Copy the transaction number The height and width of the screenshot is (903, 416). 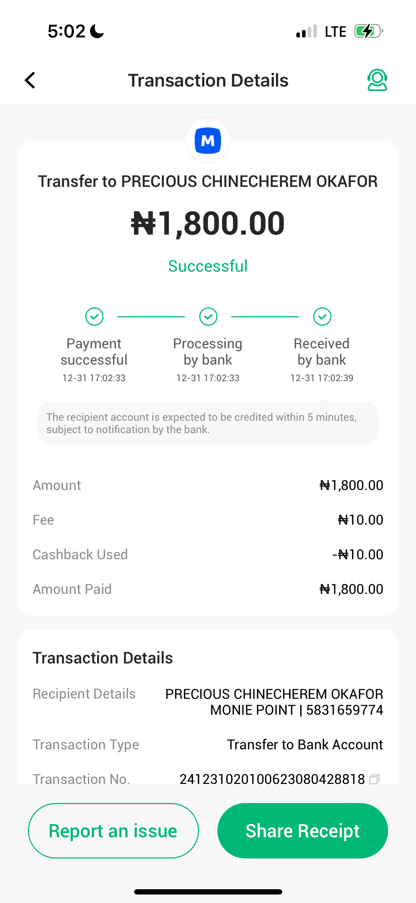374,779
